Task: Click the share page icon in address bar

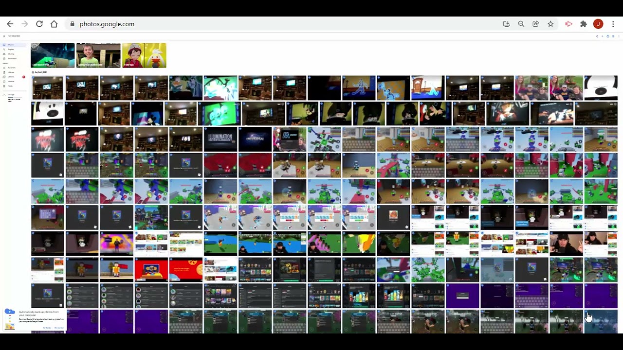Action: pos(536,24)
